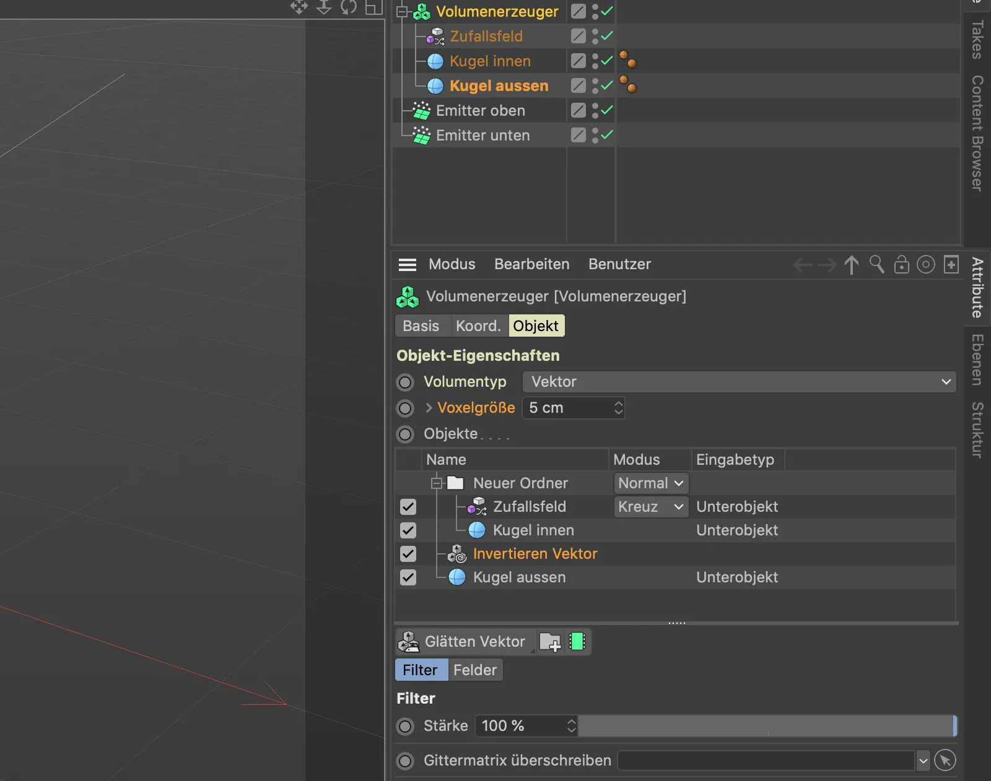Add a new folder with the folder-plus icon
This screenshot has height=781, width=991.
tap(550, 642)
